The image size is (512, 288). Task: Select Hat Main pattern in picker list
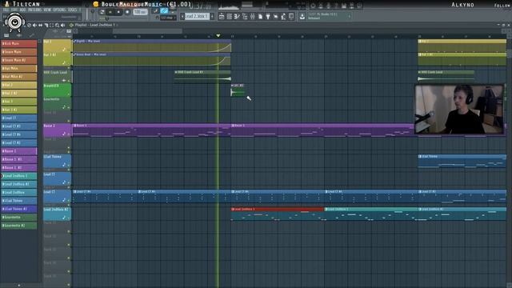19,68
